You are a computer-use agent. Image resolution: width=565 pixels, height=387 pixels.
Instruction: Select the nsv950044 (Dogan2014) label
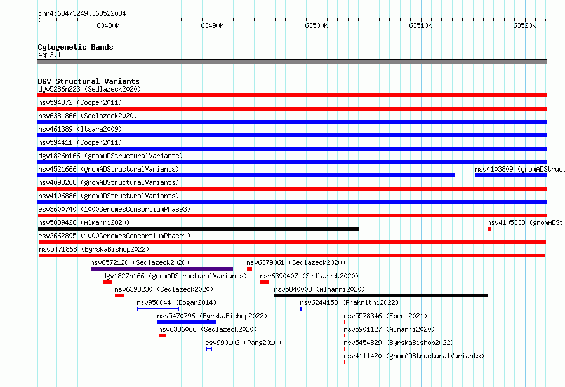pyautogui.click(x=176, y=302)
